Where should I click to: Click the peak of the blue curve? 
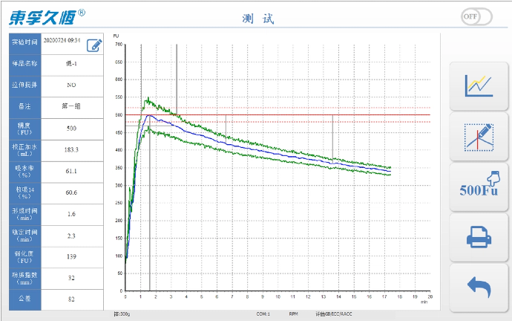(x=150, y=115)
